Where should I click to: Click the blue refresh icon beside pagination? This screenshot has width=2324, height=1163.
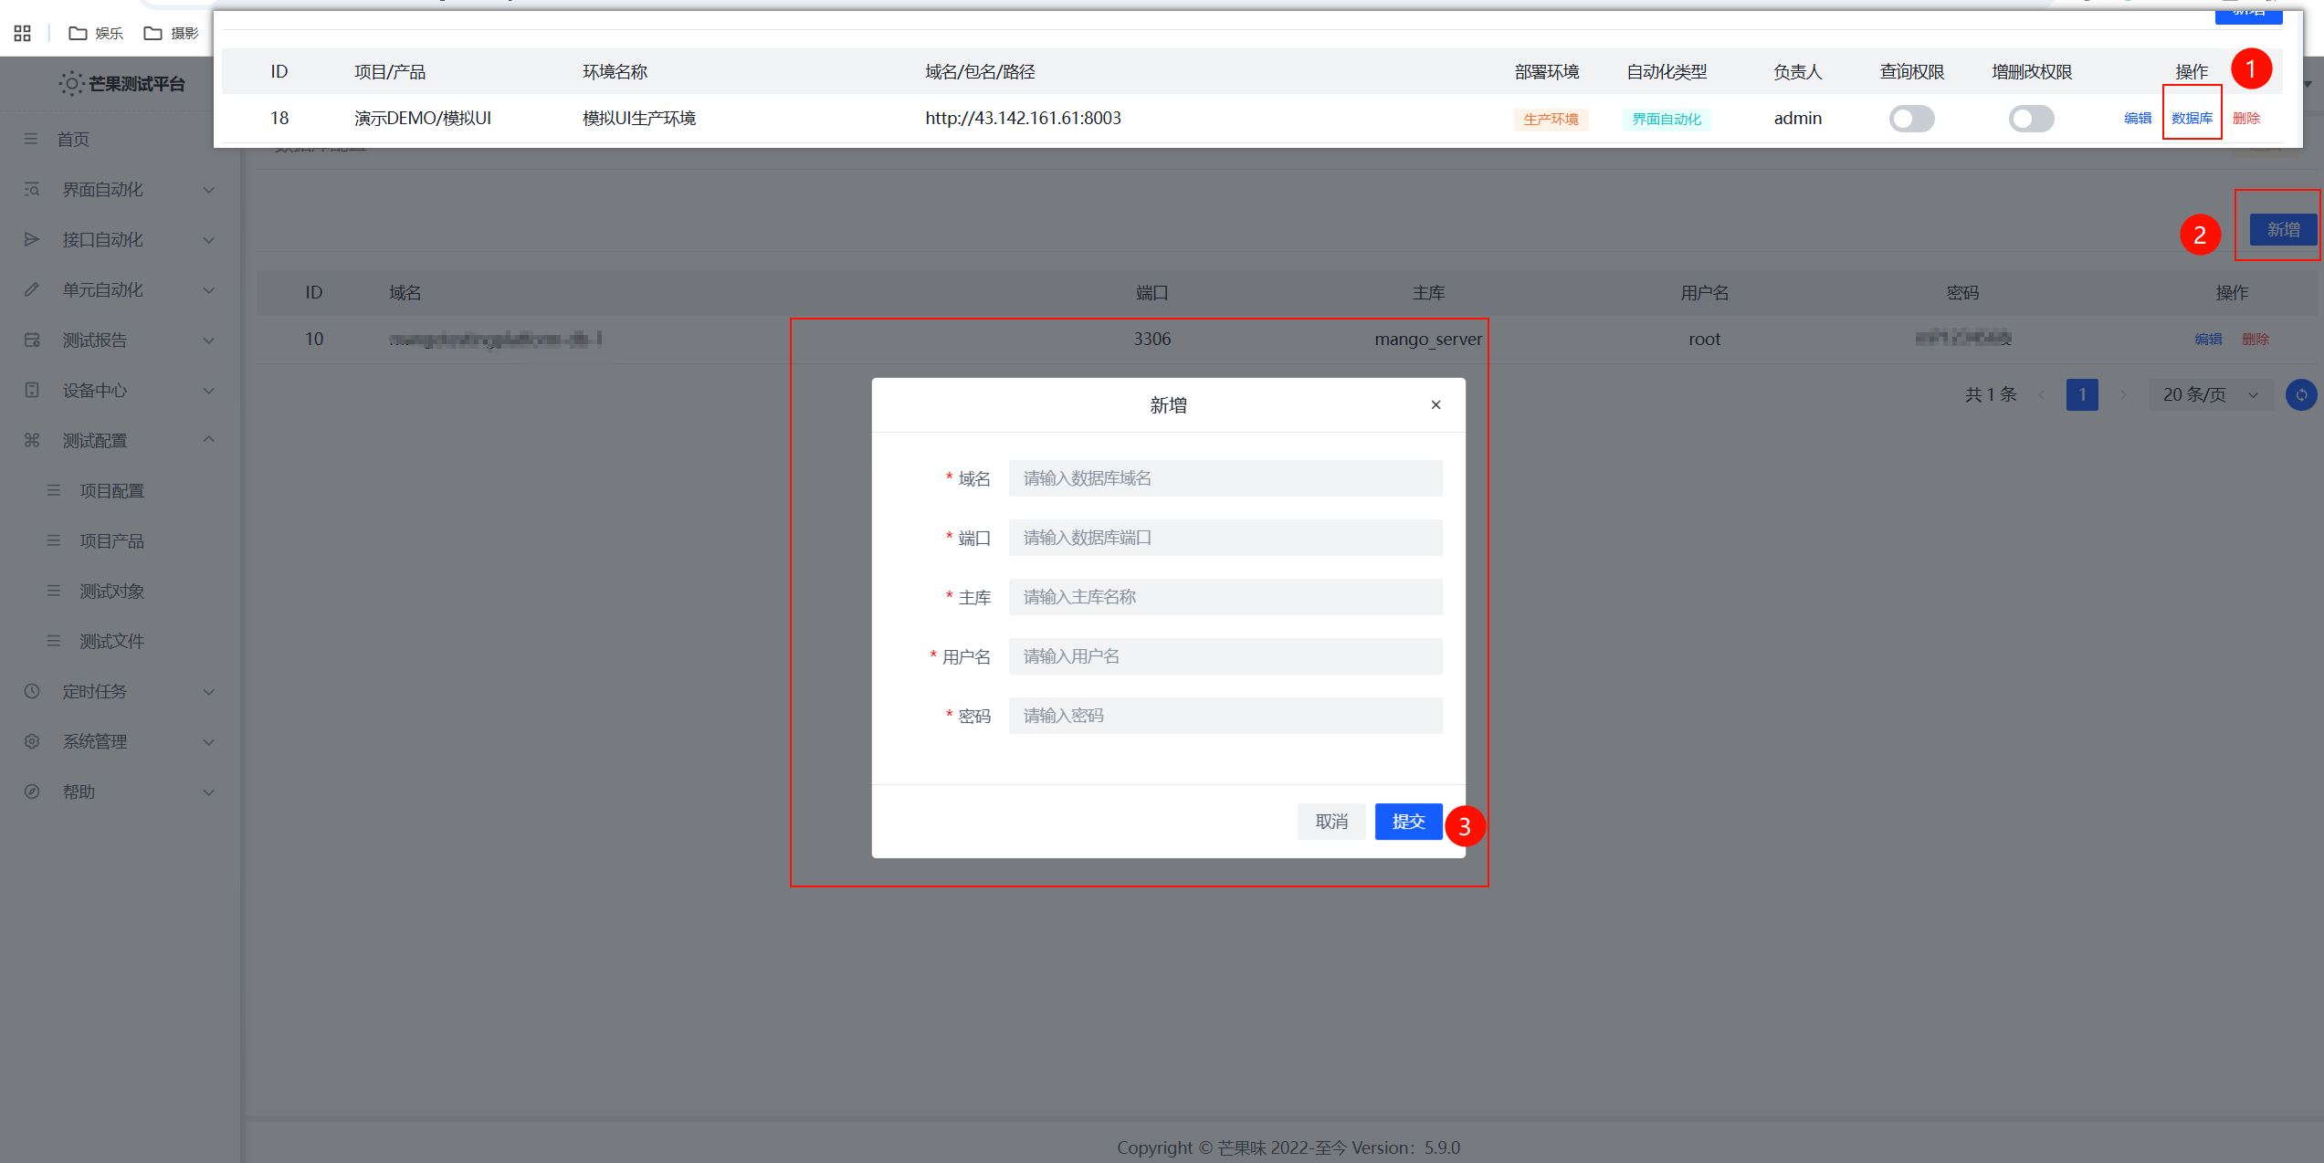click(2300, 394)
